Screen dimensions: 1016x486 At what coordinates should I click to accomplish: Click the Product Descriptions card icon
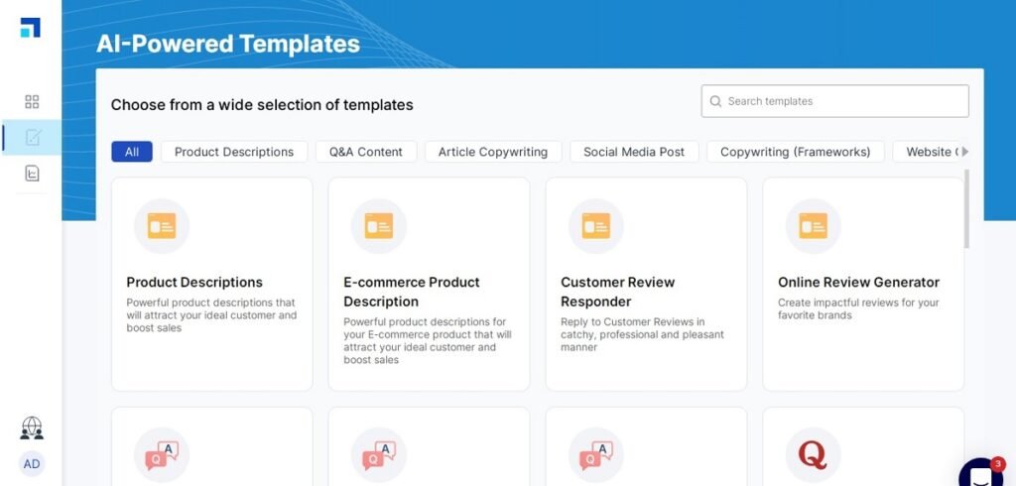pos(161,226)
